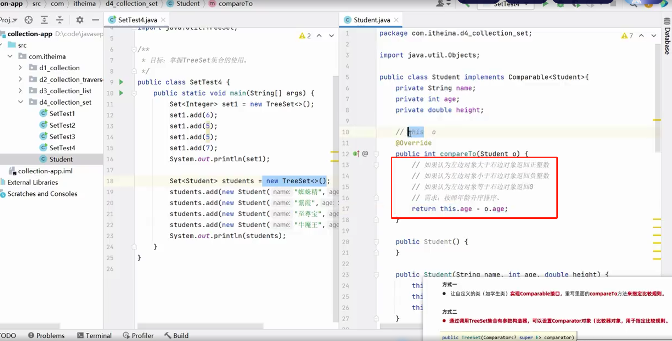Open the Terminal tool window

94,336
